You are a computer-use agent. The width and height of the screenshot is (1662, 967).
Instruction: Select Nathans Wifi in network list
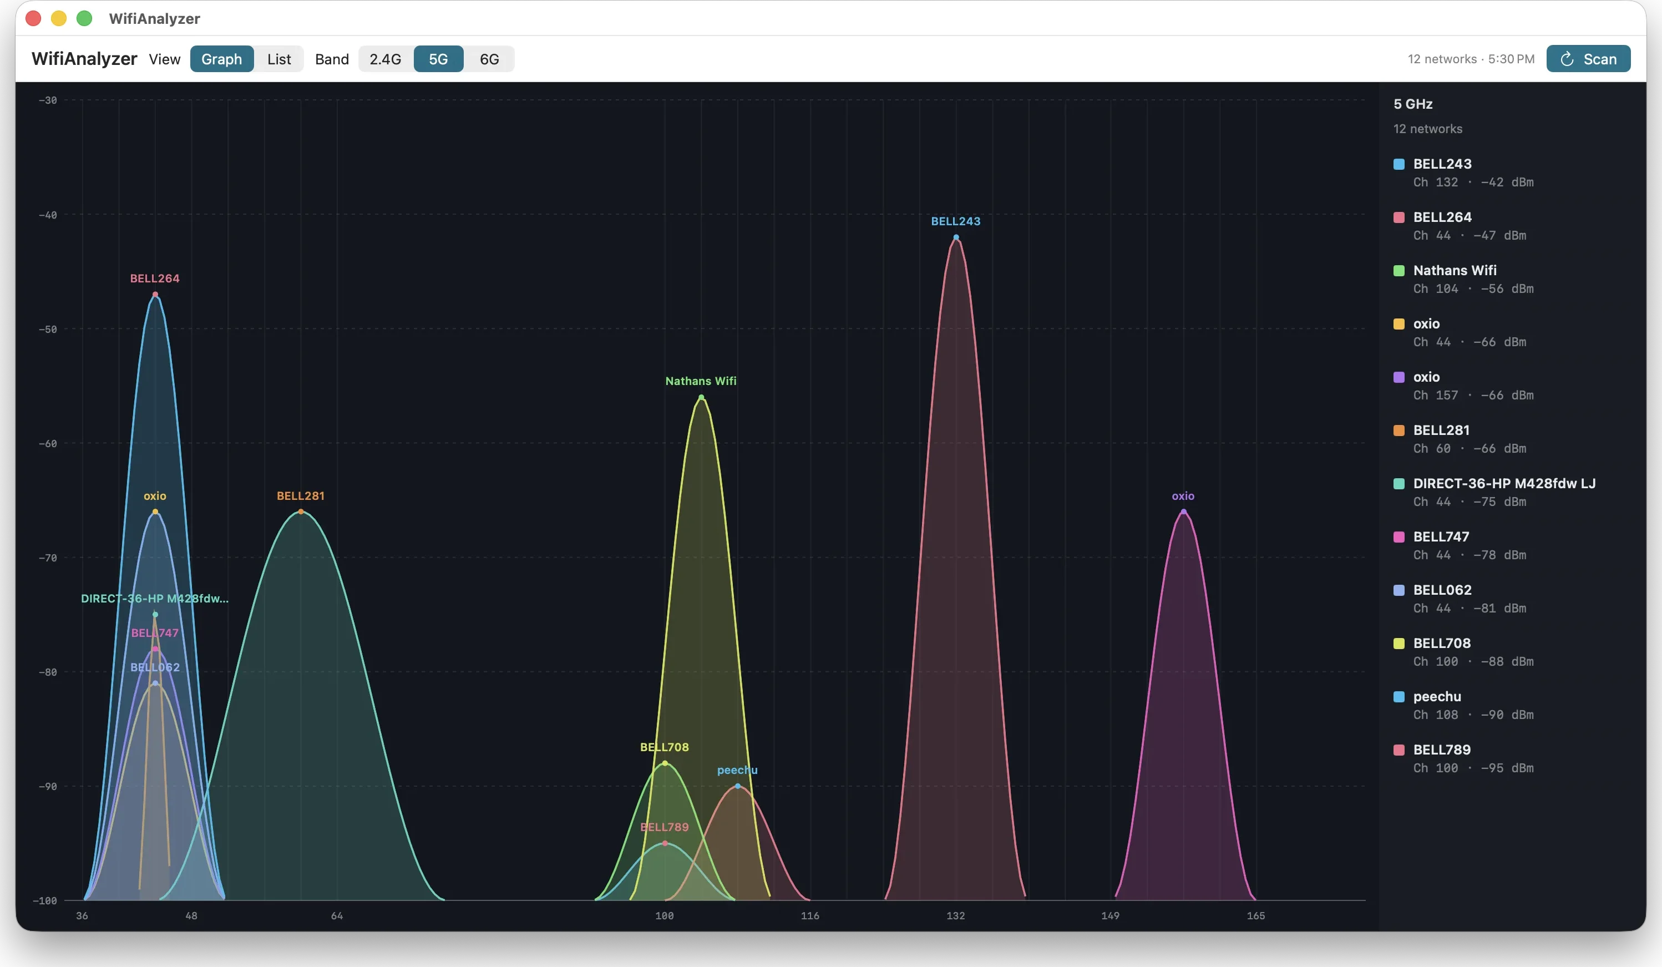1512,279
